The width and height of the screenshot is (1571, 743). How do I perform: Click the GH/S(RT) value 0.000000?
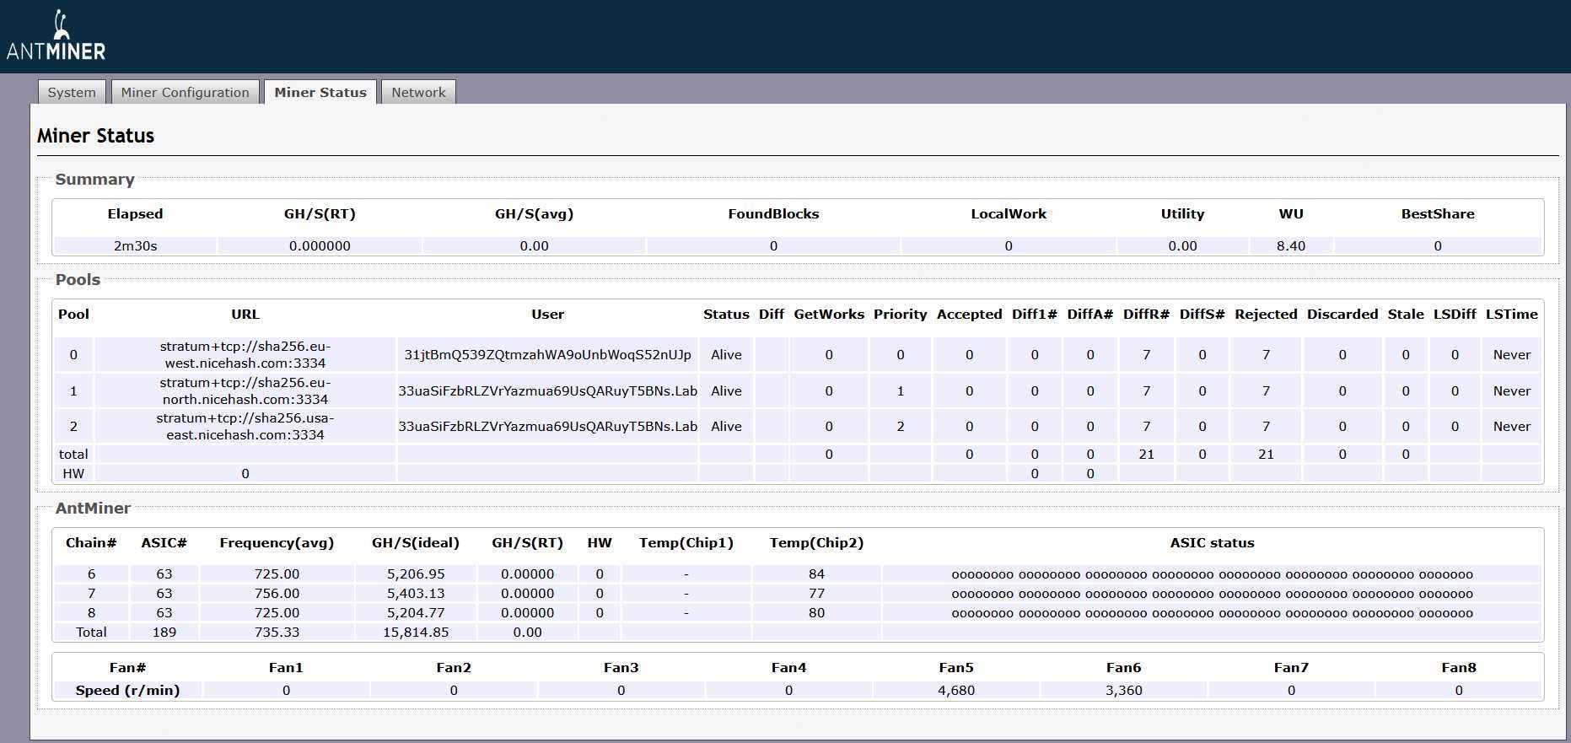[x=320, y=246]
